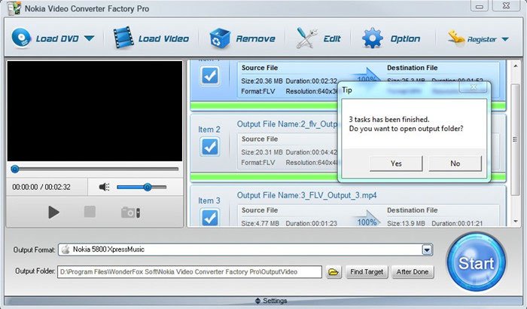527x309 pixels.
Task: Stop the video playback
Action: click(90, 212)
